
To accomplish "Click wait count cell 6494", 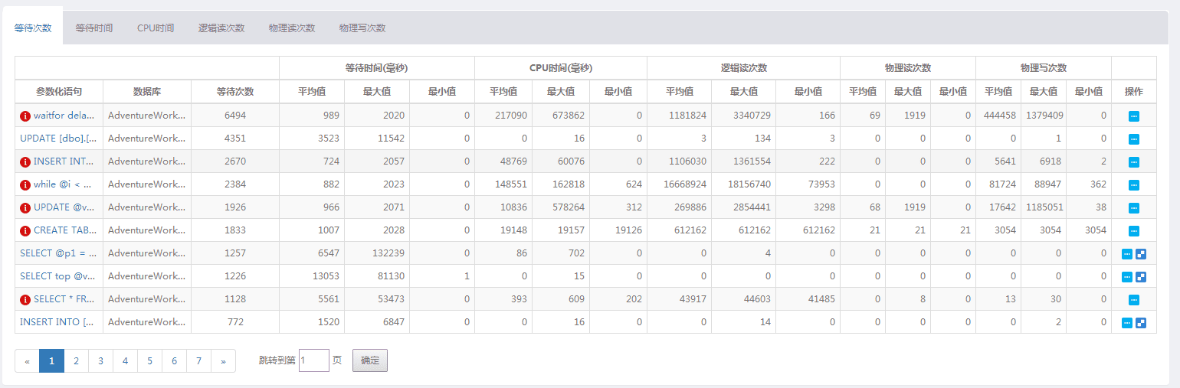I will 235,116.
